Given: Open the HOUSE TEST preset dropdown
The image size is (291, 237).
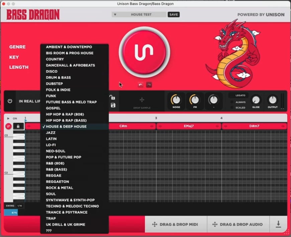Looking at the screenshot, I should tap(139, 14).
